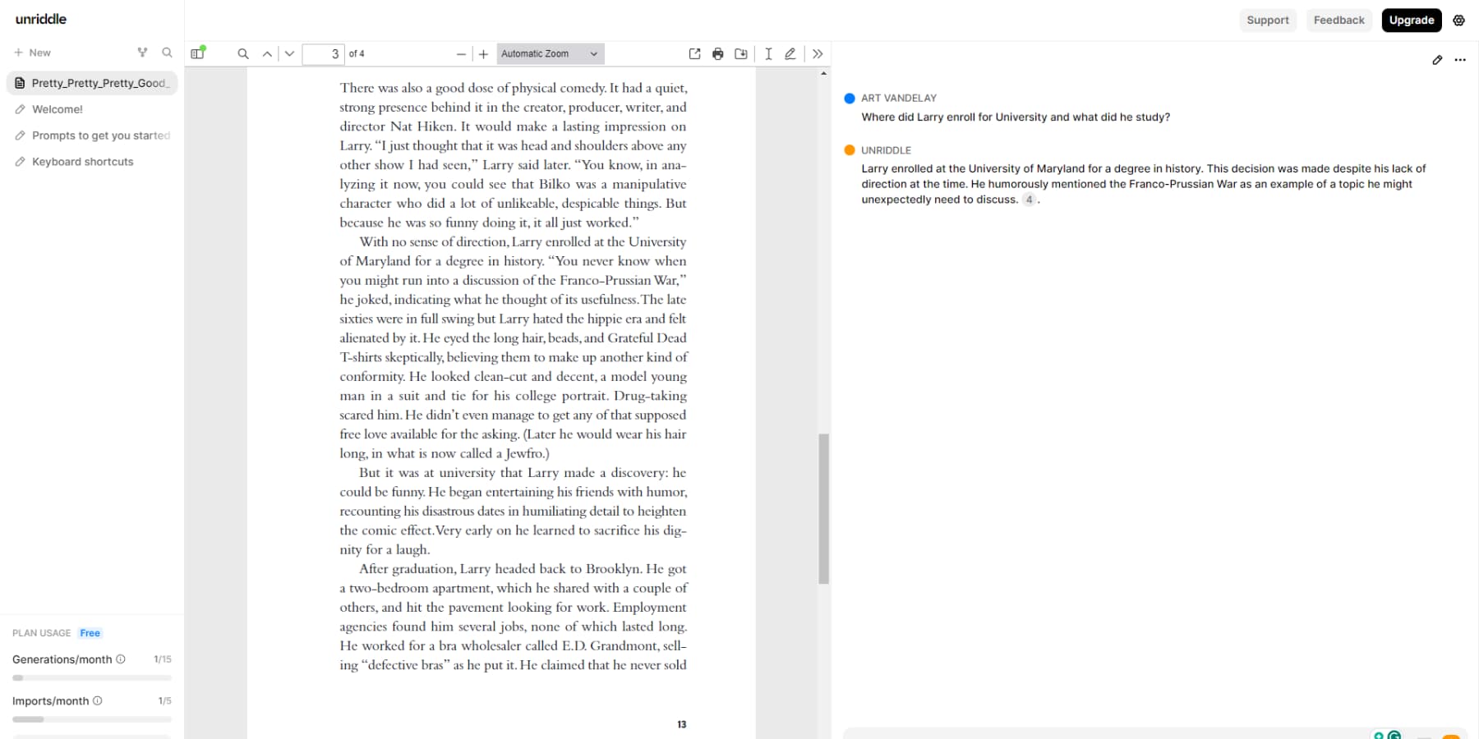Open the more options menu in chat panel
Viewport: 1479px width, 739px height.
tap(1461, 60)
